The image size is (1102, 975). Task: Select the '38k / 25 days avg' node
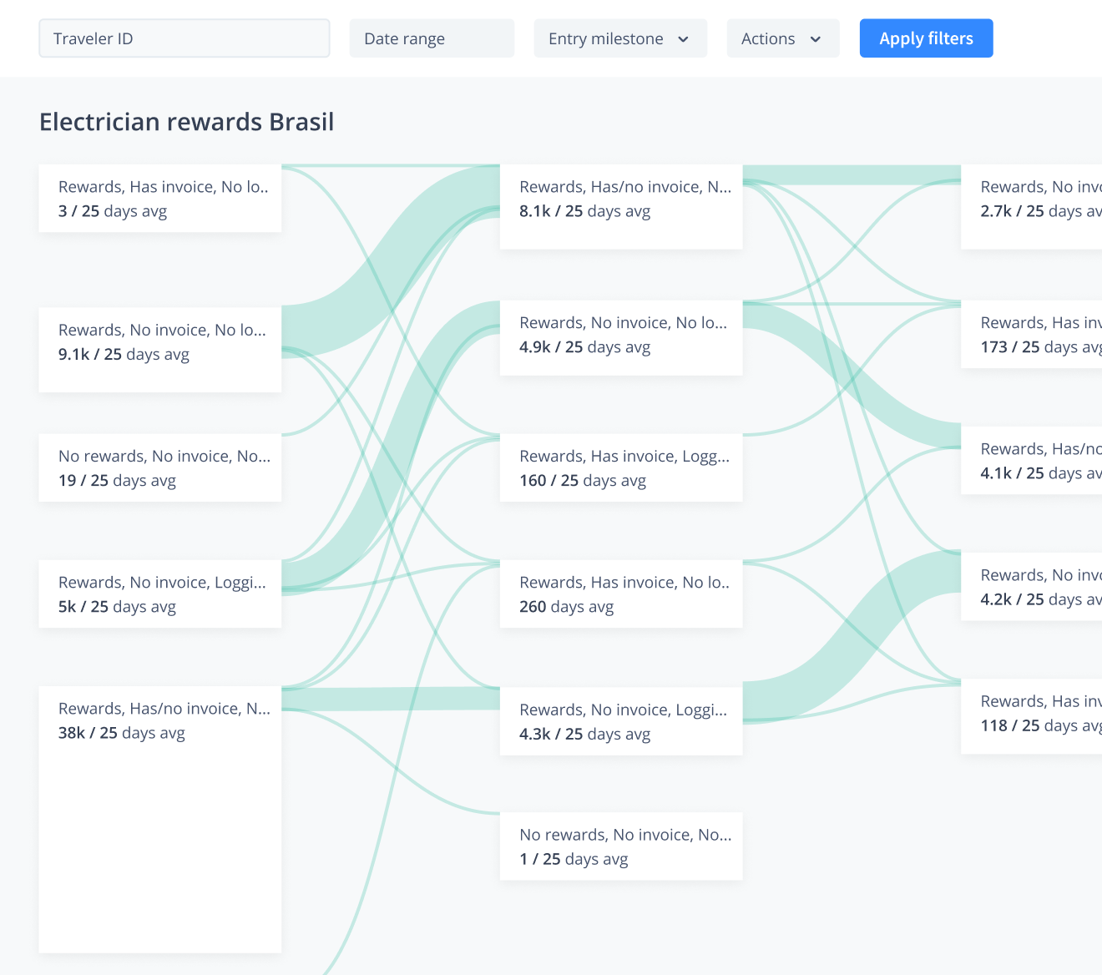click(160, 820)
